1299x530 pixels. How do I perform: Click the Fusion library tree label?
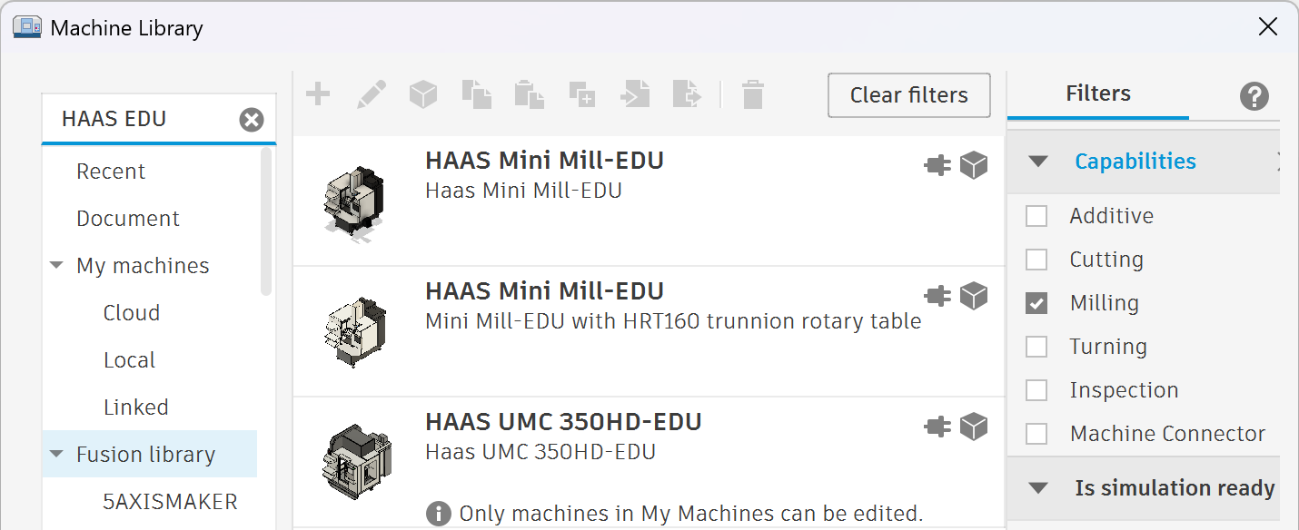point(145,455)
